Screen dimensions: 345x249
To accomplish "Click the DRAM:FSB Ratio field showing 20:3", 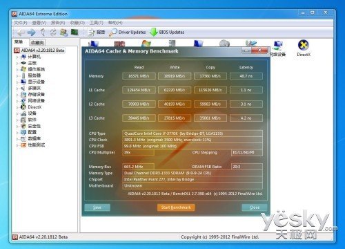I will click(246, 167).
